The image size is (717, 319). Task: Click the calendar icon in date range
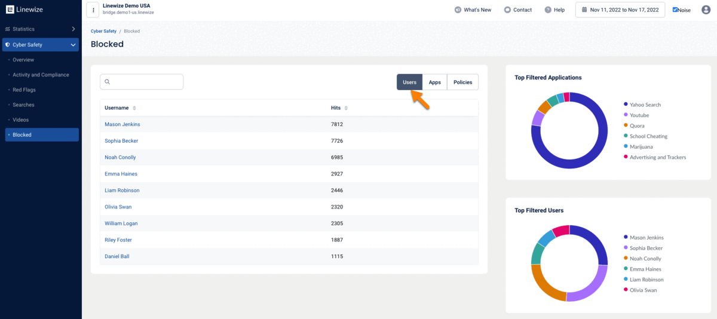(584, 10)
